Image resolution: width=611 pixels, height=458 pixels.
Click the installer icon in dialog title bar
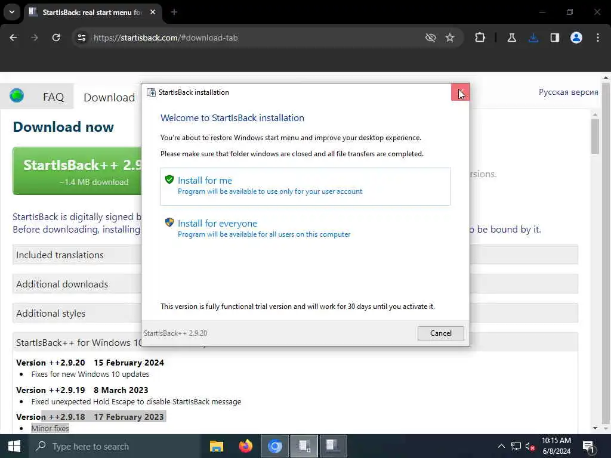tap(151, 92)
